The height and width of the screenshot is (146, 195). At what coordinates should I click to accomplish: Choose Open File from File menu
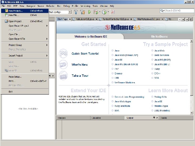(25, 34)
